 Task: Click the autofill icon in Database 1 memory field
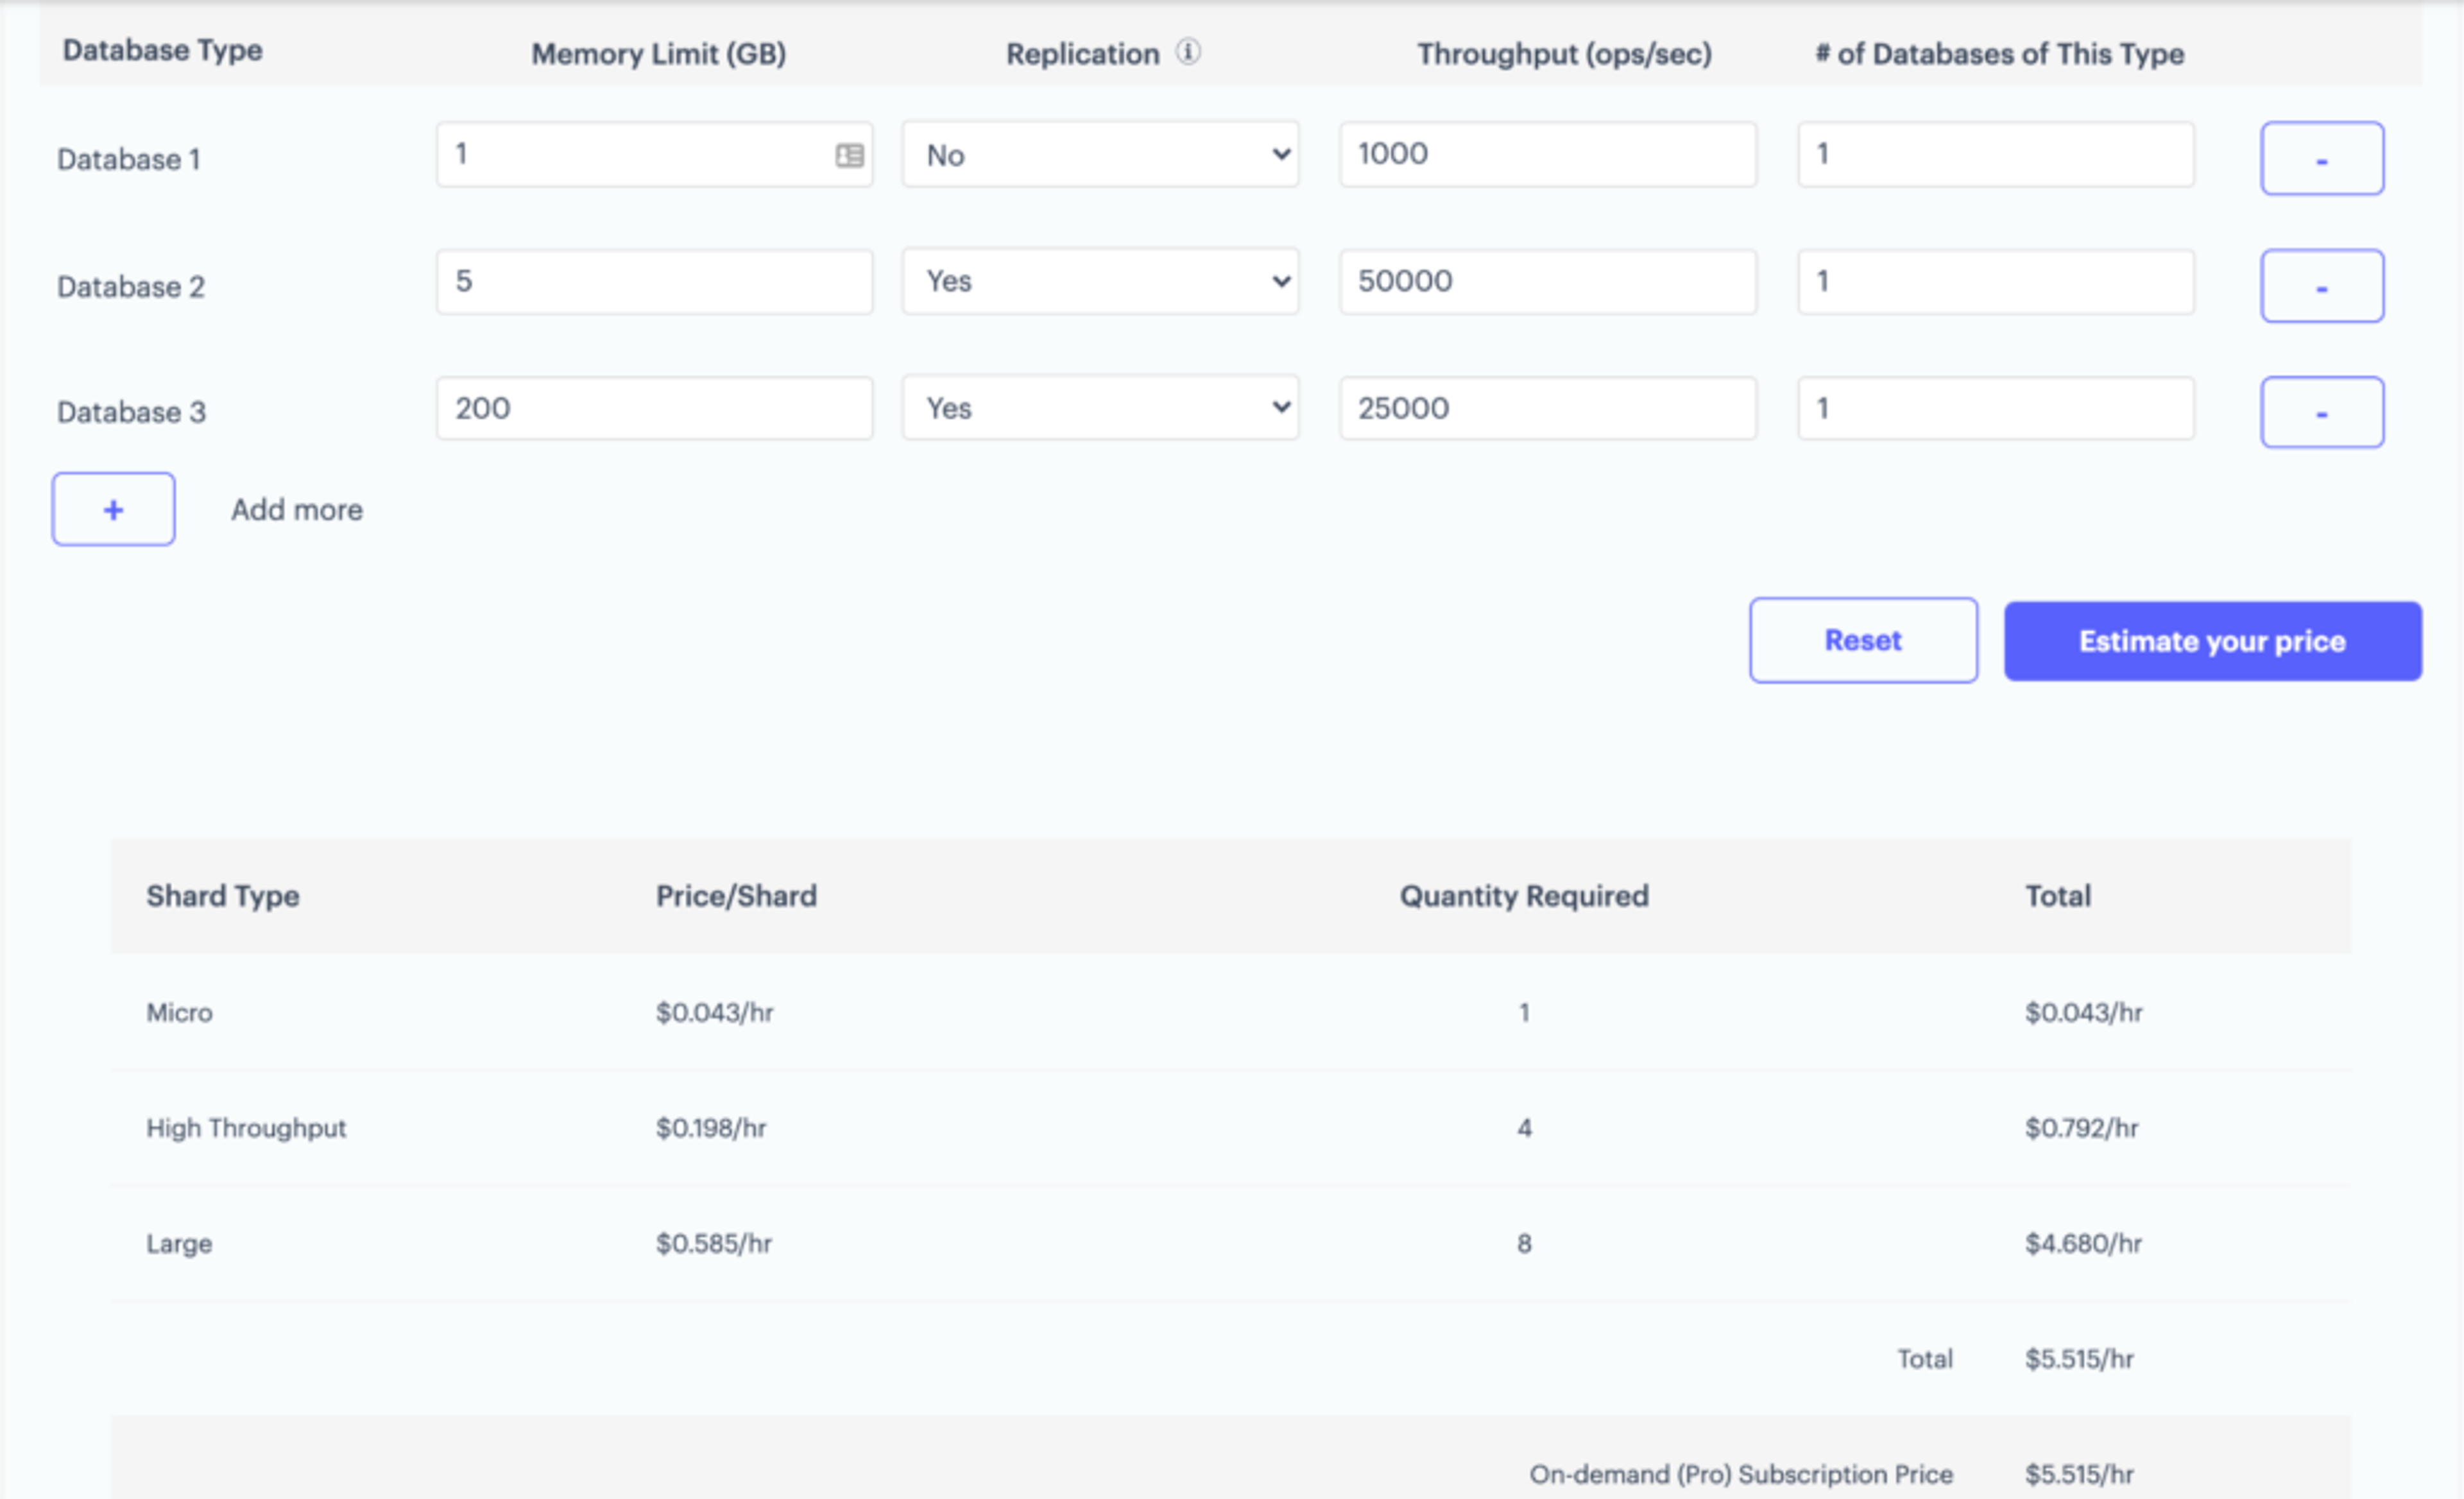[x=849, y=155]
